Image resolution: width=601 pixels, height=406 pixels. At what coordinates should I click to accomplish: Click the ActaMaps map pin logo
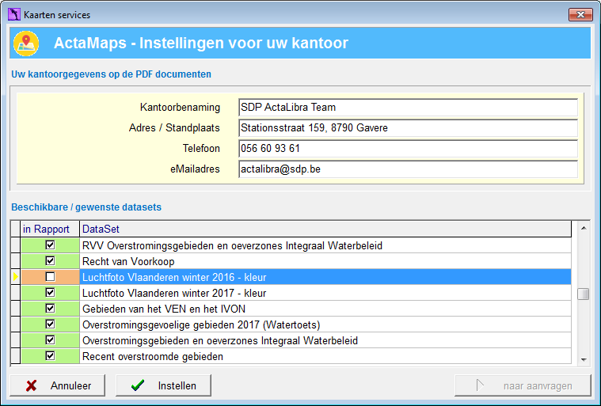point(26,44)
